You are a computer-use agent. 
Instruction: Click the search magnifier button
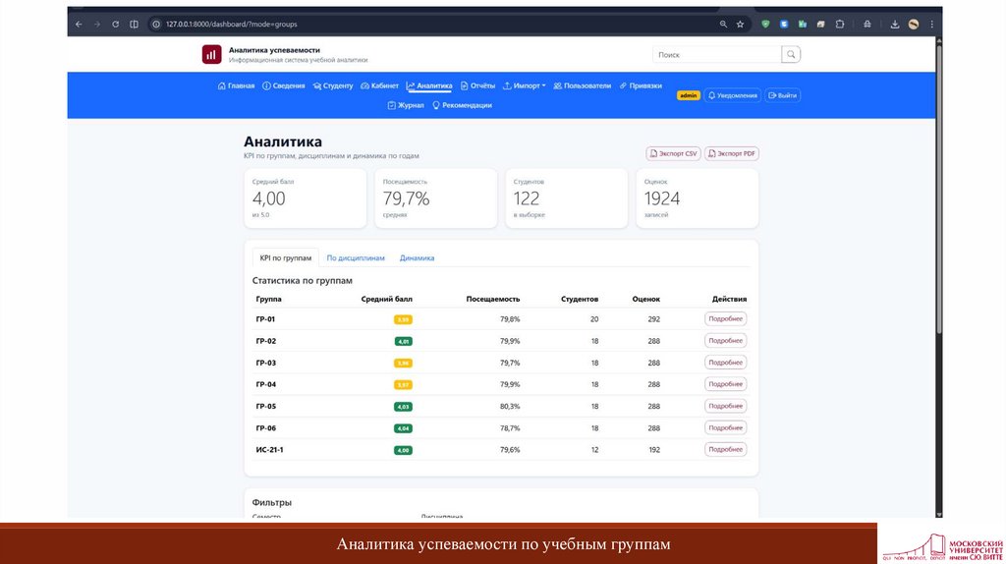pos(791,55)
